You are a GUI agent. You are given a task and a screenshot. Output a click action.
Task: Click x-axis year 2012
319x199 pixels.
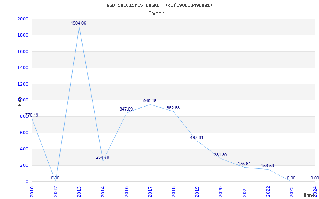55,192
